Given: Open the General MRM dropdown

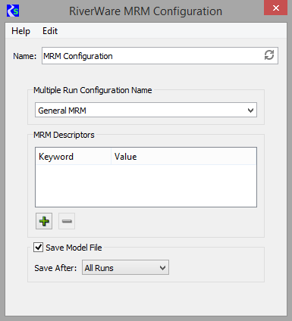Looking at the screenshot, I should pyautogui.click(x=146, y=110).
